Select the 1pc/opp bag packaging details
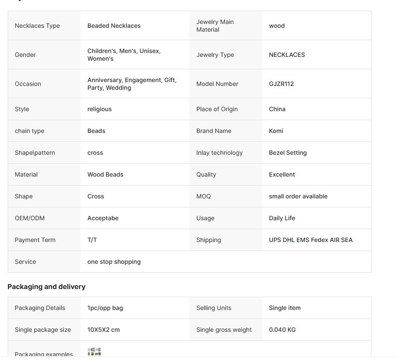The height and width of the screenshot is (360, 398). click(x=105, y=308)
